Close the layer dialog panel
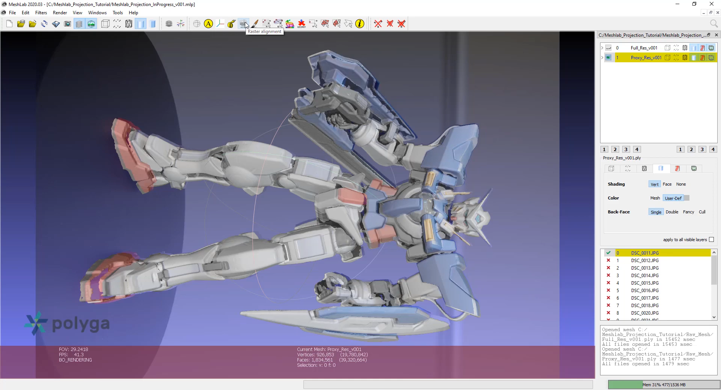Screen dimensions: 721x390 click(x=716, y=35)
